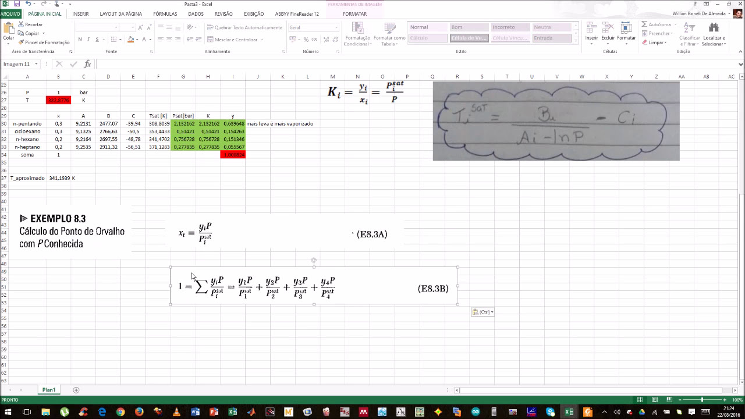This screenshot has height=419, width=745.
Task: Toggle italic (I) formatting
Action: point(88,40)
